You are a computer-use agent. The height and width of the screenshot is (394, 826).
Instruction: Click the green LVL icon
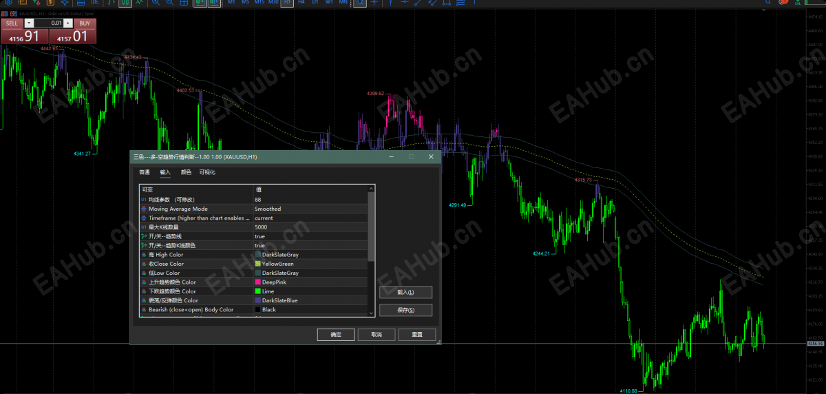[x=798, y=3]
